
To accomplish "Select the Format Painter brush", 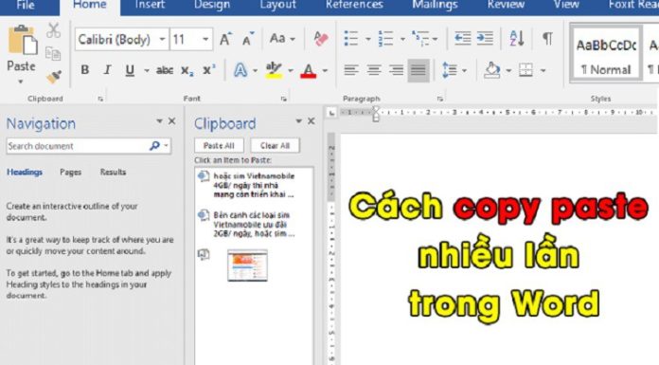I will click(x=53, y=77).
